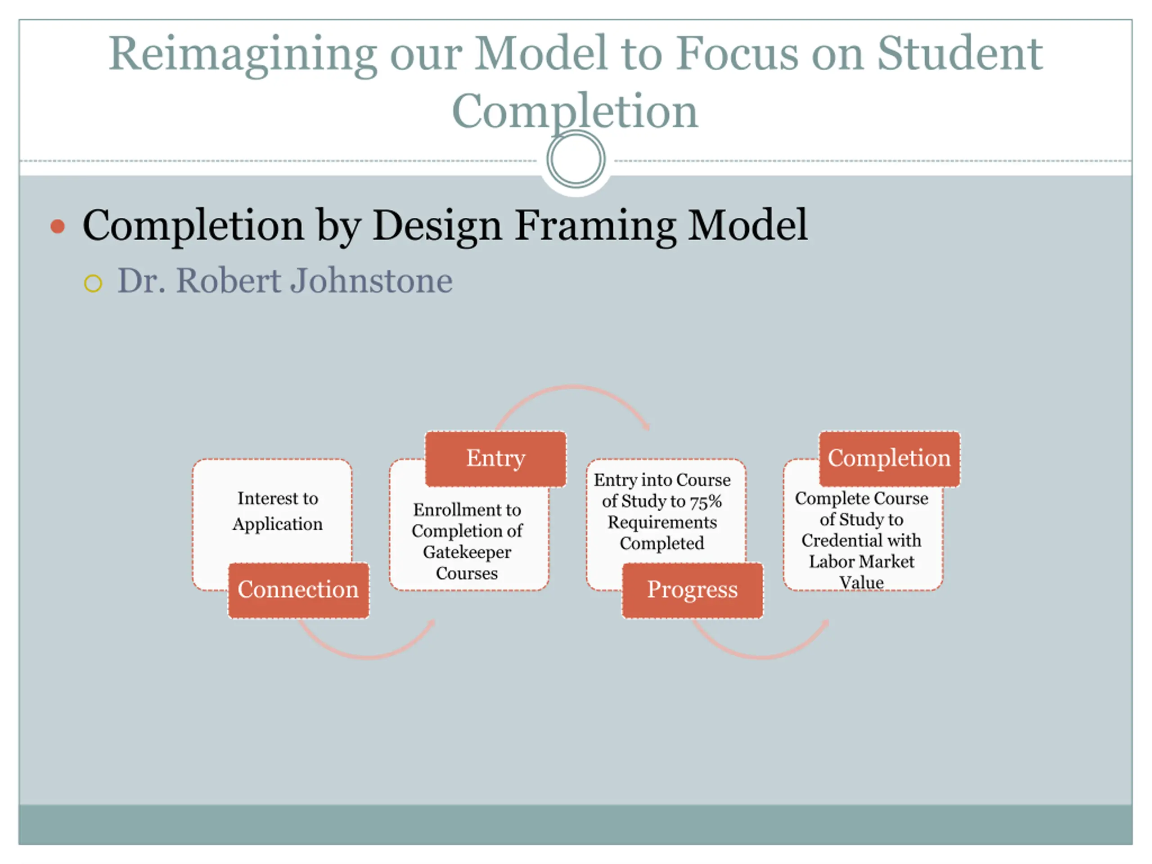
Task: Click the yellow hollow bullet beside Dr. Robert Johnstone
Action: (93, 283)
